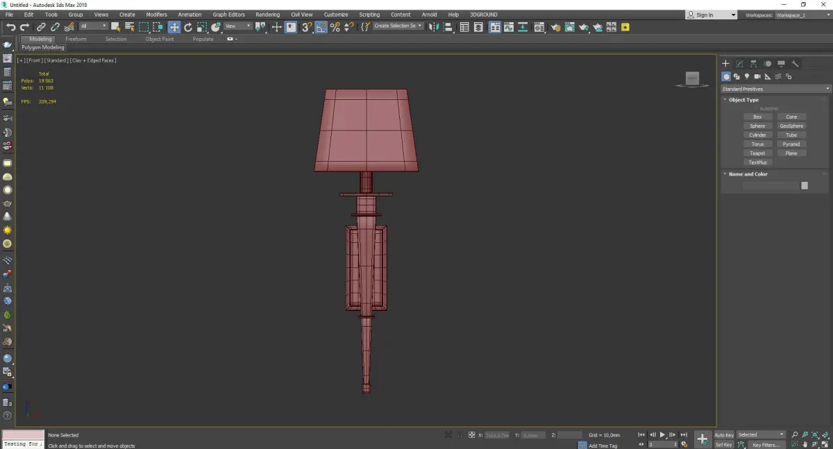Click the Unlink Selection icon
The height and width of the screenshot is (449, 833).
coord(55,27)
